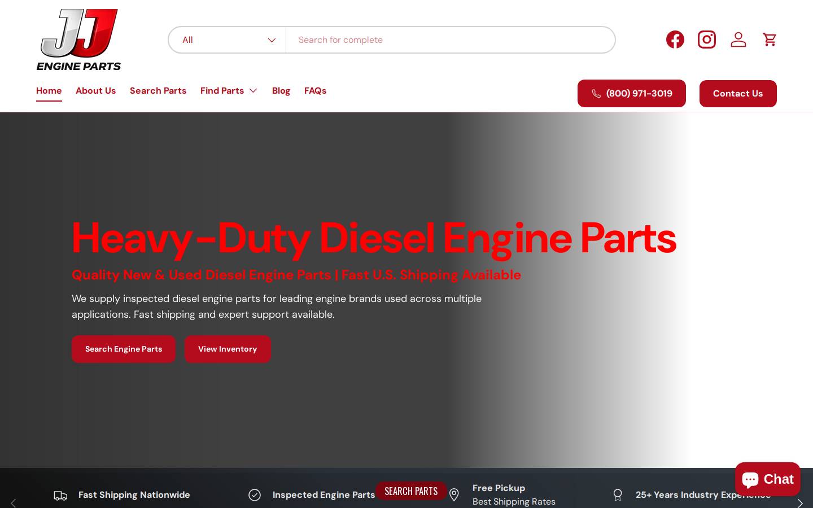This screenshot has height=508, width=813.
Task: Open the account login icon
Action: click(738, 40)
